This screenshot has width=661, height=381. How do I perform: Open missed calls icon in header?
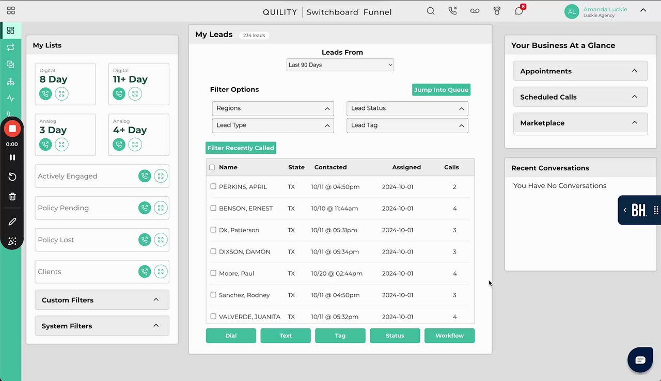[453, 11]
